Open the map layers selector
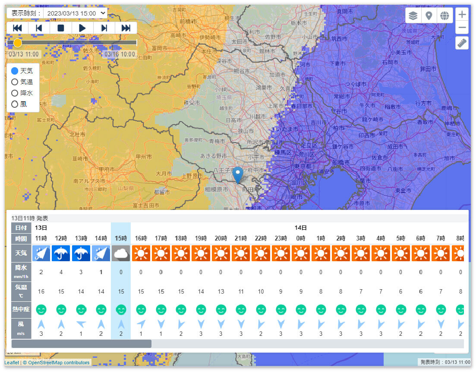This screenshot has height=372, width=476. point(413,16)
